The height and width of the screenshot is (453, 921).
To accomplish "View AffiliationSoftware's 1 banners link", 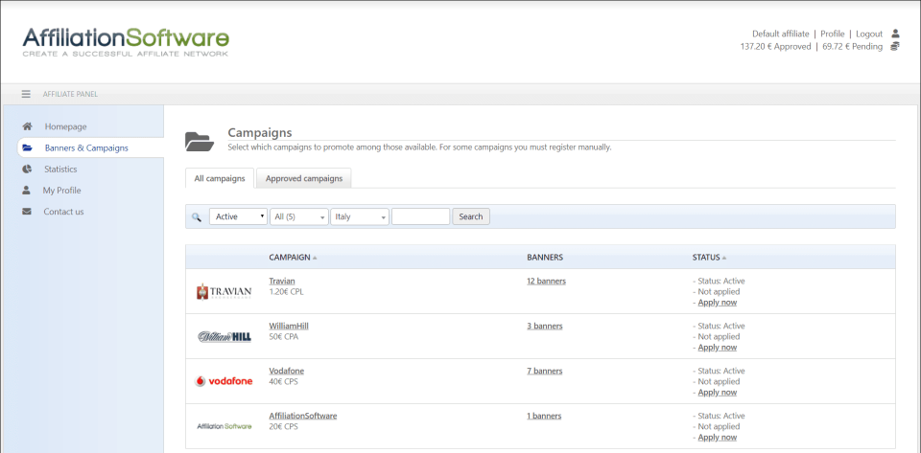I will pos(544,416).
